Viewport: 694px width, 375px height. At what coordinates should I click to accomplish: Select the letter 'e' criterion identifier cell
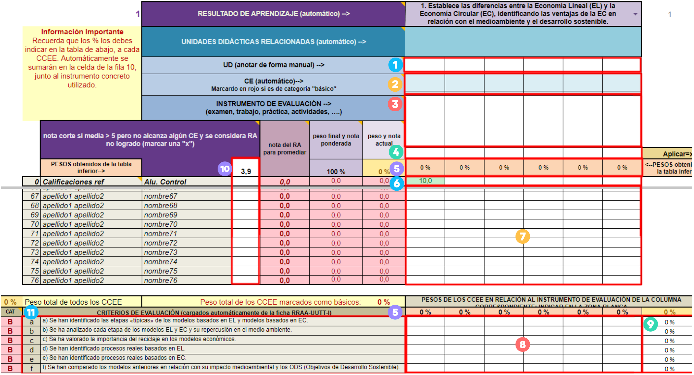tap(32, 359)
